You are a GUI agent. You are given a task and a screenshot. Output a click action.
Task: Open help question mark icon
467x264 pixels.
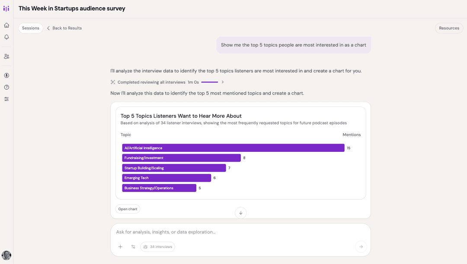[x=6, y=87]
